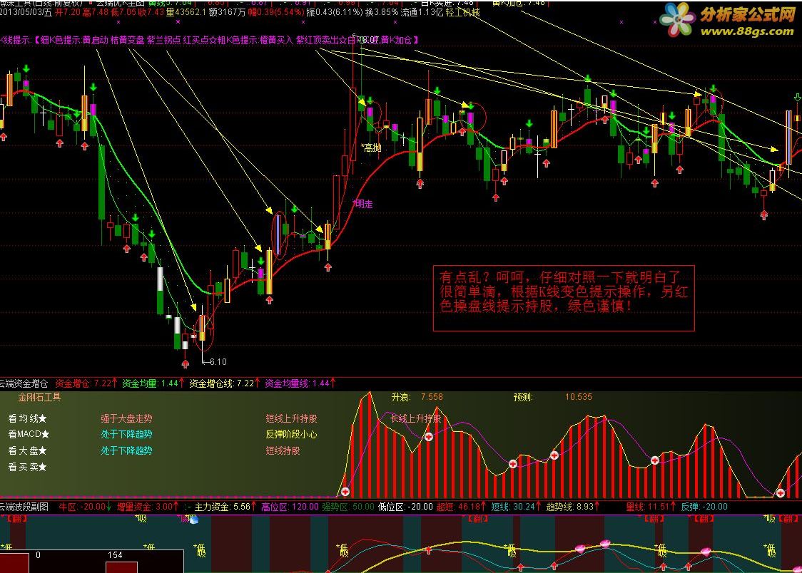Click the 看MACD★ indicator row
The height and width of the screenshot is (573, 802).
(x=29, y=434)
